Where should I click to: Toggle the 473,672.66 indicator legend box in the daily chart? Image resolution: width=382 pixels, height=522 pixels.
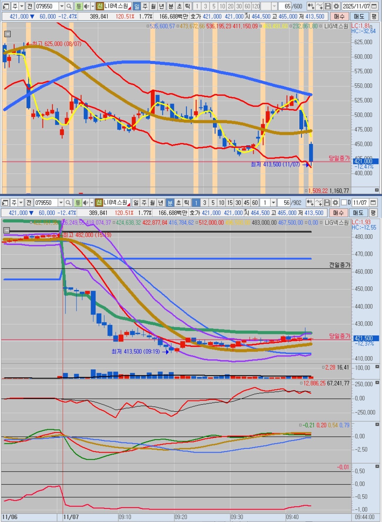click(x=178, y=26)
